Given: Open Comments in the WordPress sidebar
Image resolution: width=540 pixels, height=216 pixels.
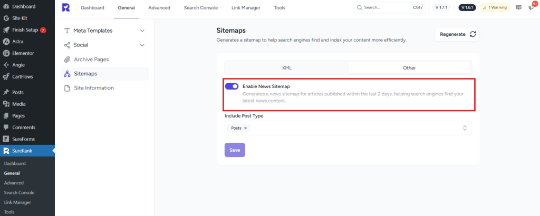Looking at the screenshot, I should pyautogui.click(x=23, y=127).
